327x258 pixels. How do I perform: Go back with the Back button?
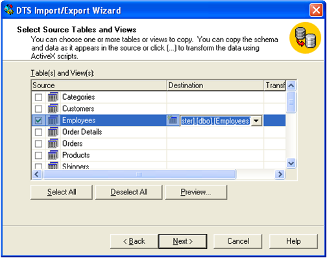pos(134,241)
